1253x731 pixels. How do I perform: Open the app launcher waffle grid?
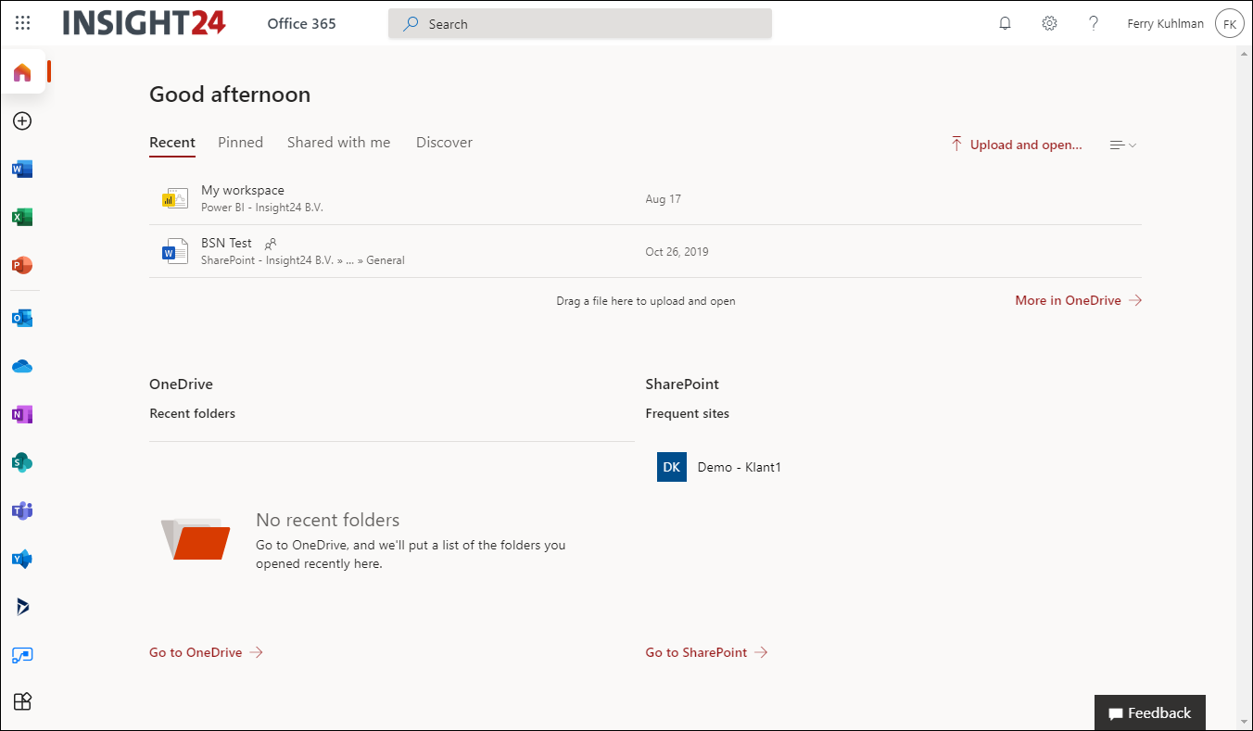click(23, 23)
